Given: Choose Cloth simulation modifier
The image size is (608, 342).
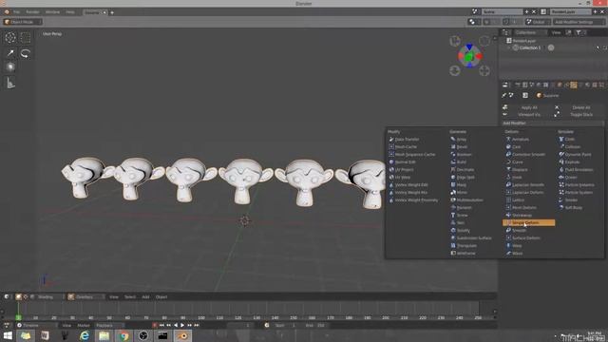Looking at the screenshot, I should [x=566, y=140].
